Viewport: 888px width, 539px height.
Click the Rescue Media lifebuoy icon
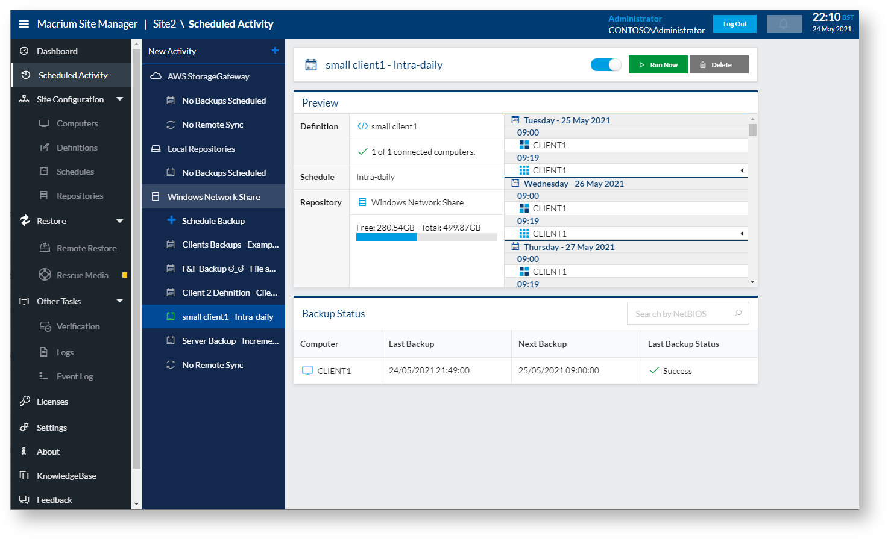pos(45,275)
